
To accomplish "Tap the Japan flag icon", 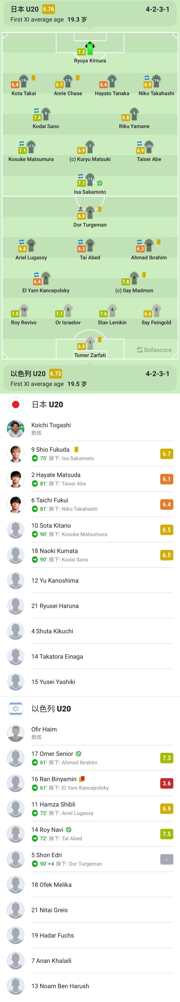I will coord(15,405).
